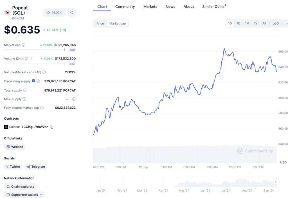Show Total supply info icon
Image resolution: width=288 pixels, height=198 pixels.
(25, 90)
